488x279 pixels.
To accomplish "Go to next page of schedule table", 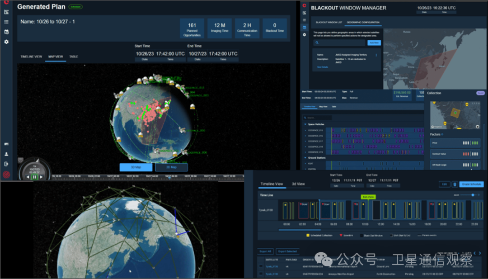I will [x=480, y=253].
